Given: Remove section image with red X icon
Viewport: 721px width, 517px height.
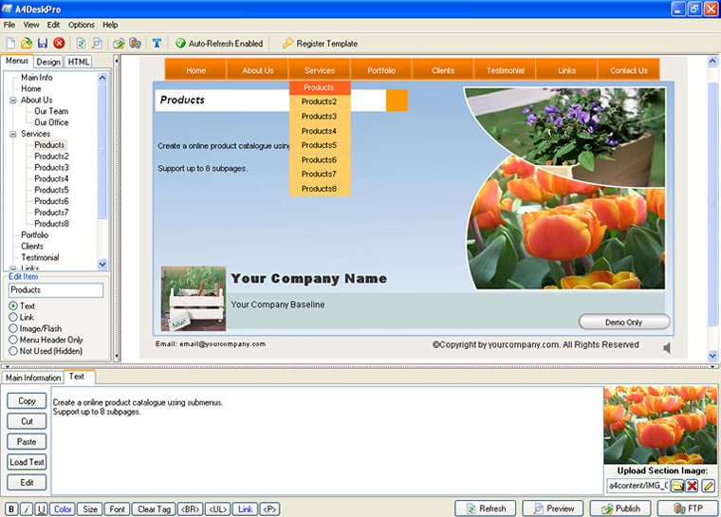Looking at the screenshot, I should [x=693, y=486].
